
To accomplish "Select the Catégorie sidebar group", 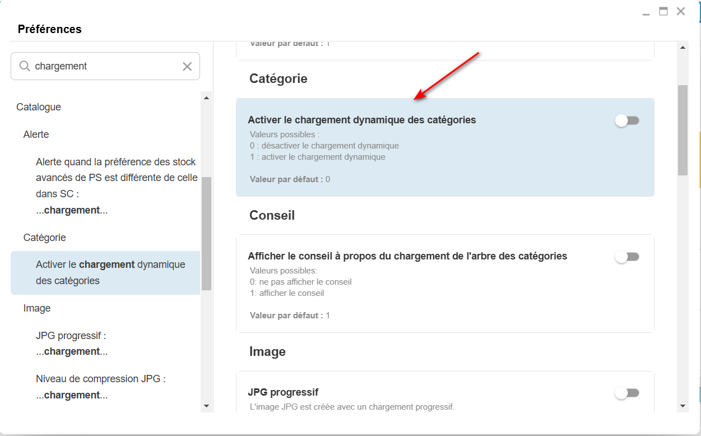I will click(x=45, y=238).
